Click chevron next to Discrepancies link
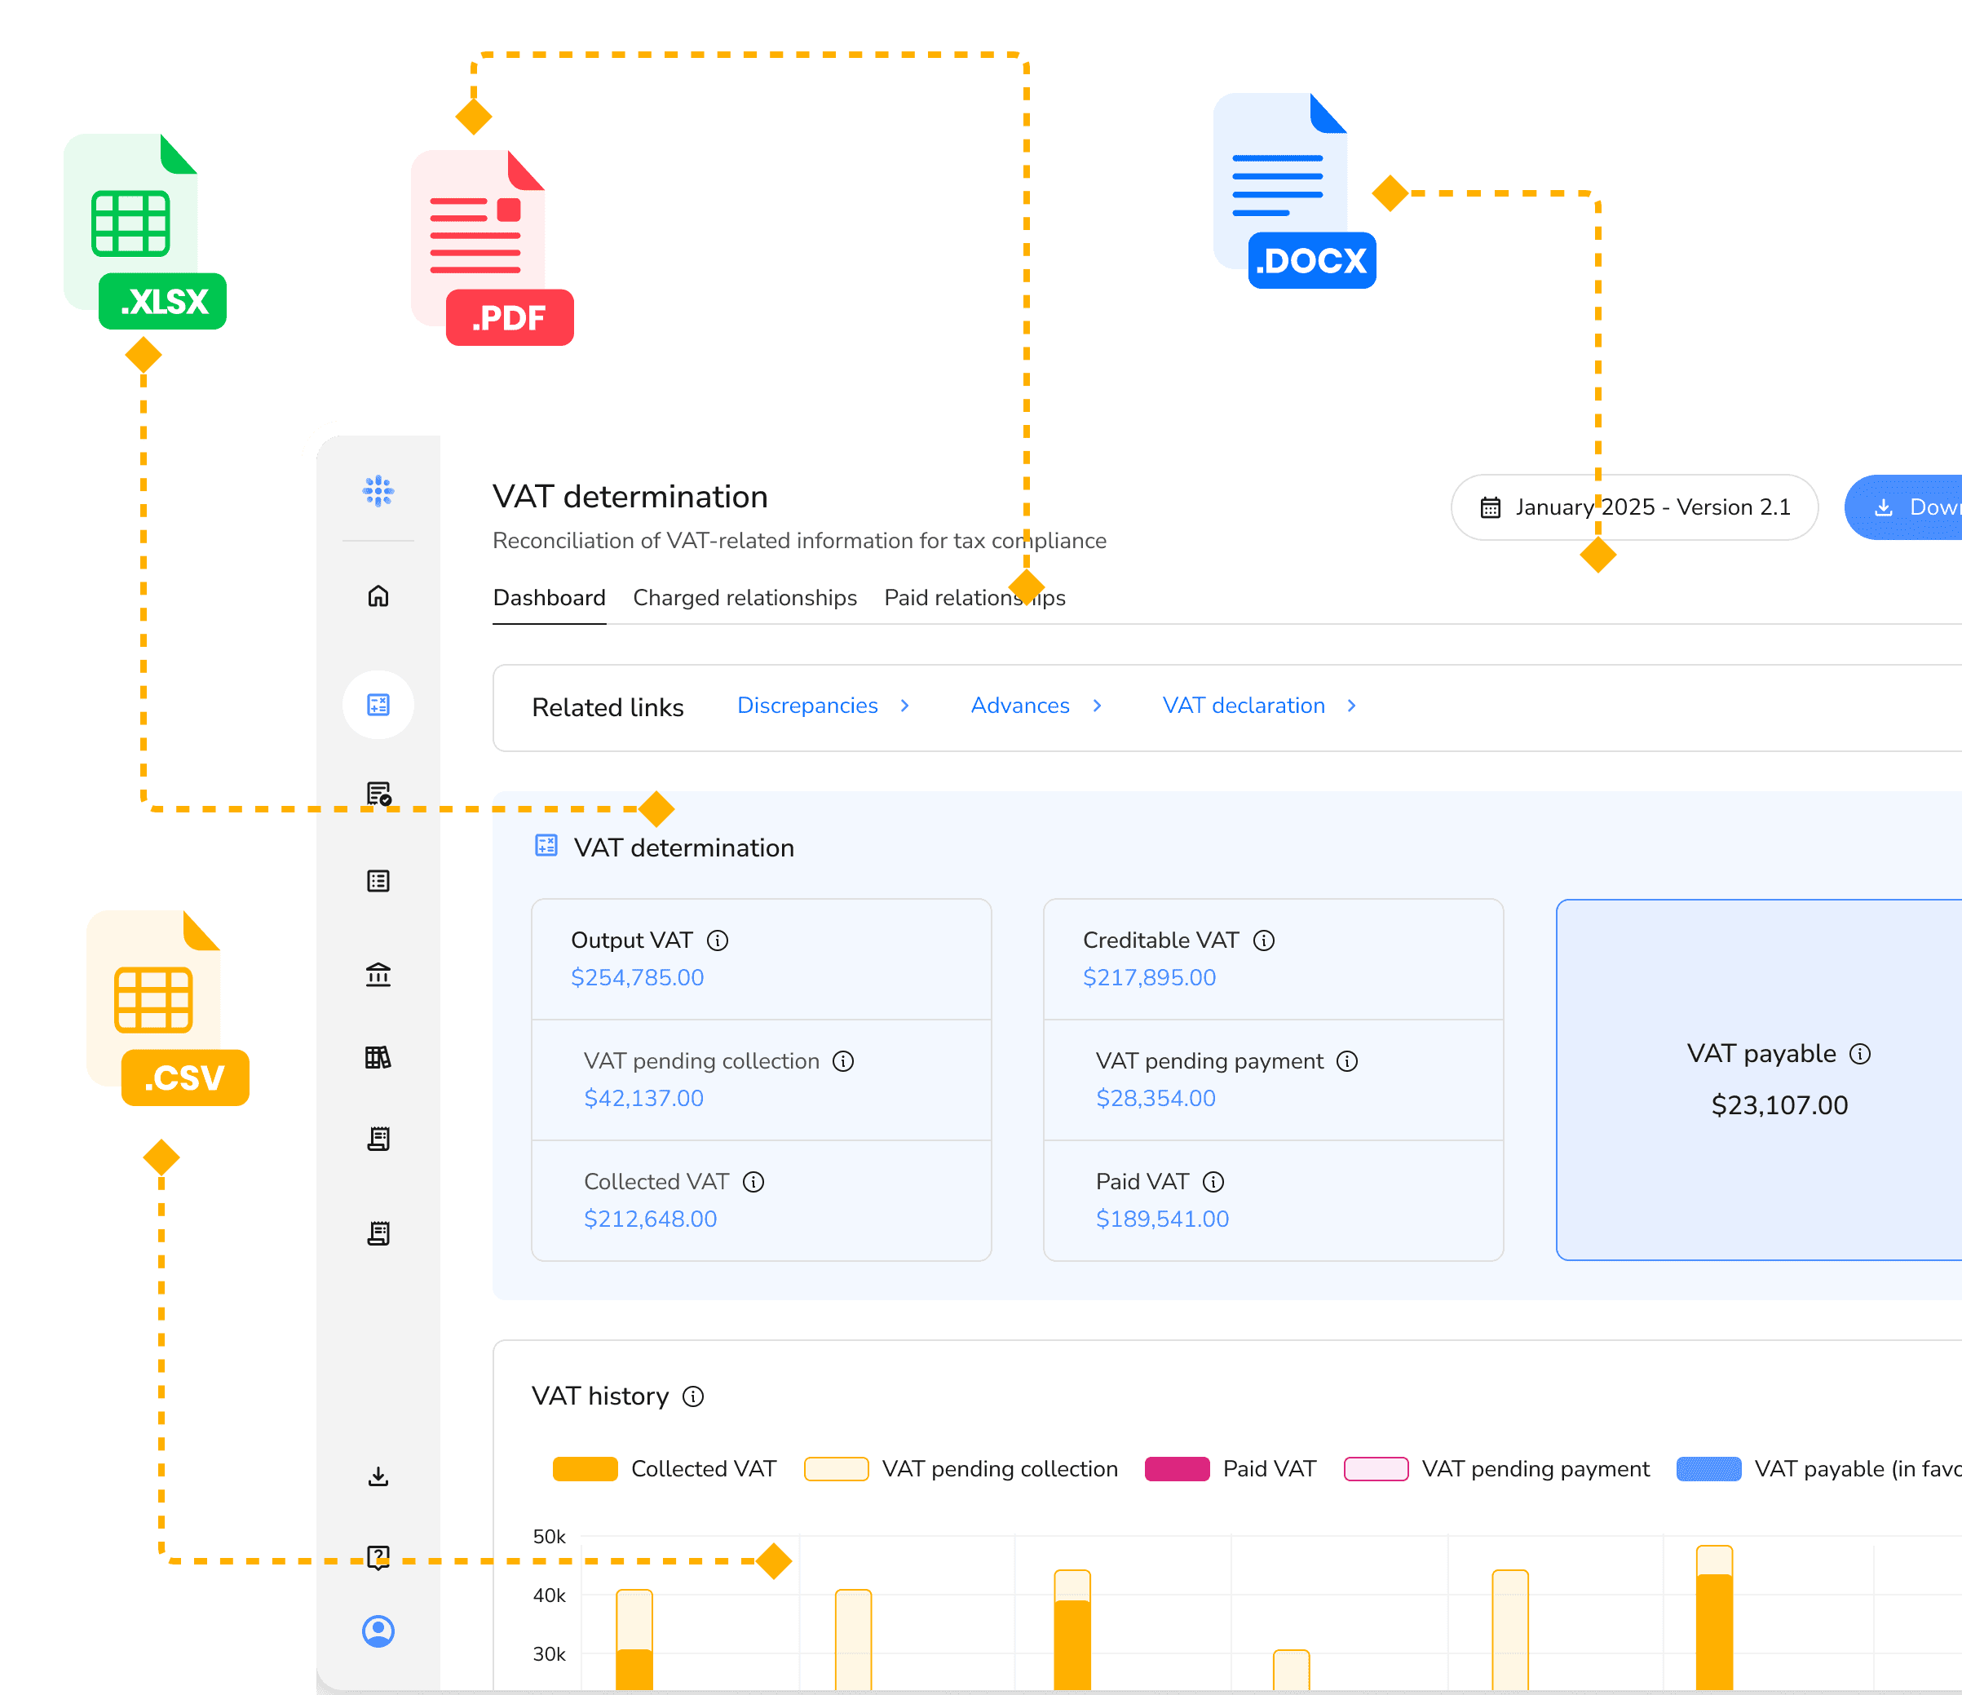Image resolution: width=1962 pixels, height=1695 pixels. [905, 706]
